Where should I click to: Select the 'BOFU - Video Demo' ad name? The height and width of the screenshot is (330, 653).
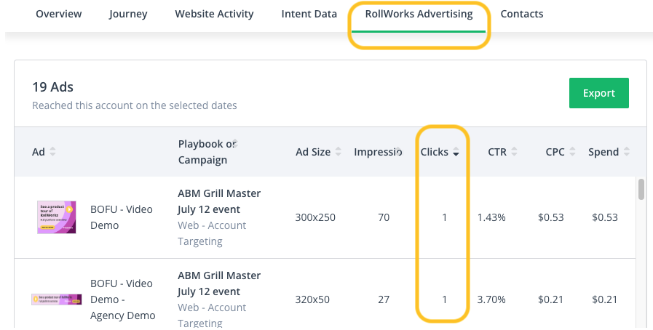(x=122, y=217)
